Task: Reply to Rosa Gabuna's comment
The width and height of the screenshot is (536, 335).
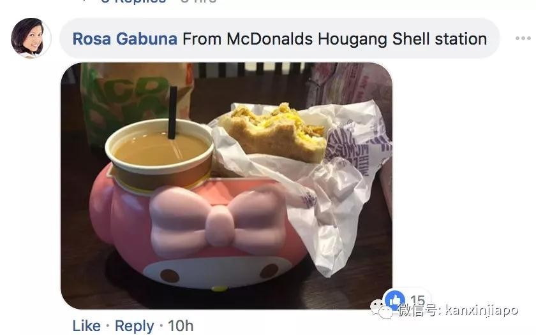Action: tap(135, 326)
